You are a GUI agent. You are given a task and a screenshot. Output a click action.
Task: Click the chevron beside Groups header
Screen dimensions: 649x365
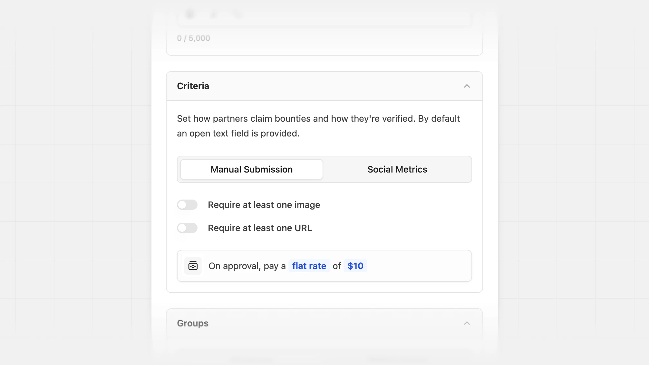tap(467, 323)
